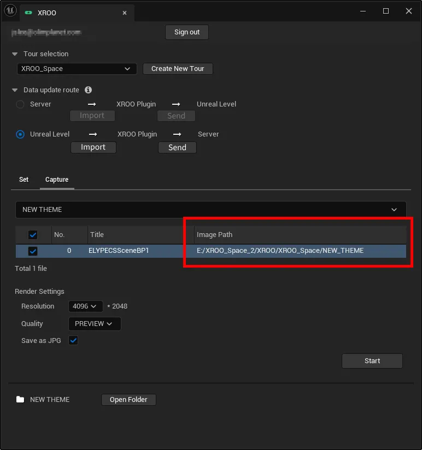The width and height of the screenshot is (422, 450).
Task: Uncheck the ELYPECSSceneBP1 row checkbox
Action: pos(33,251)
